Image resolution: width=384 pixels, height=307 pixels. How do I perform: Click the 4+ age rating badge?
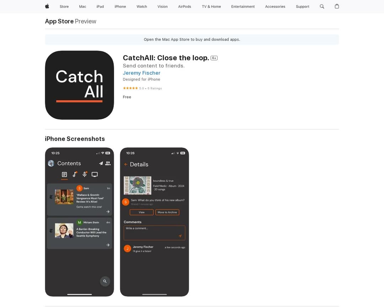pyautogui.click(x=214, y=58)
